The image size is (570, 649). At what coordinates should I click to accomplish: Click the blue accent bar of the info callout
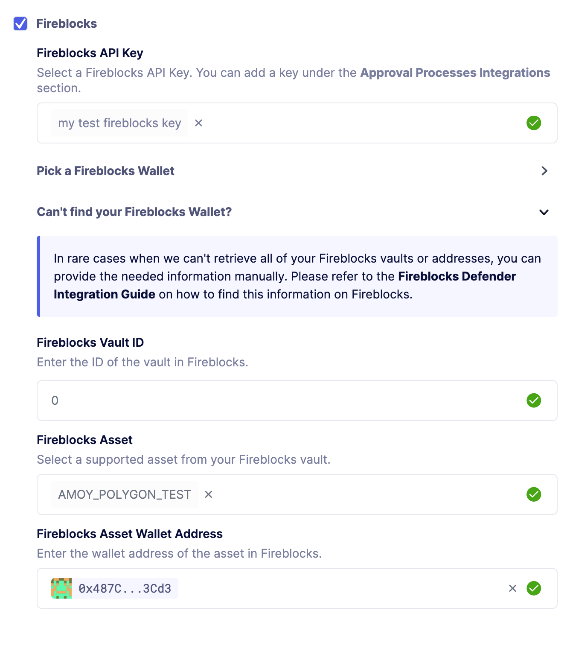coord(39,276)
